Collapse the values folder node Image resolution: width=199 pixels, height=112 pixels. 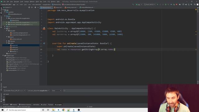7,43
